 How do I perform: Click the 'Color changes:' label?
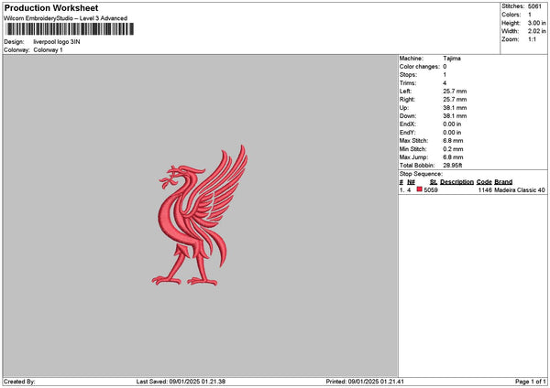click(420, 67)
